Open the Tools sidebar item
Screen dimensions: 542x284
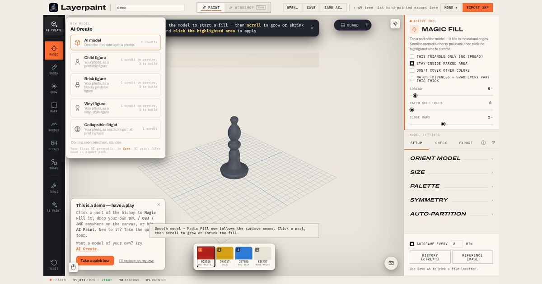point(54,188)
